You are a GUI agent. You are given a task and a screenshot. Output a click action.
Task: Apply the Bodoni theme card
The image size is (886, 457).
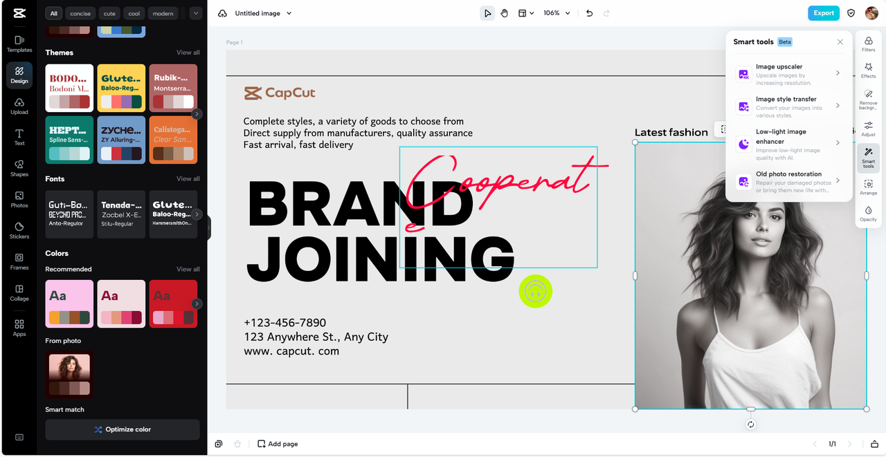[69, 88]
